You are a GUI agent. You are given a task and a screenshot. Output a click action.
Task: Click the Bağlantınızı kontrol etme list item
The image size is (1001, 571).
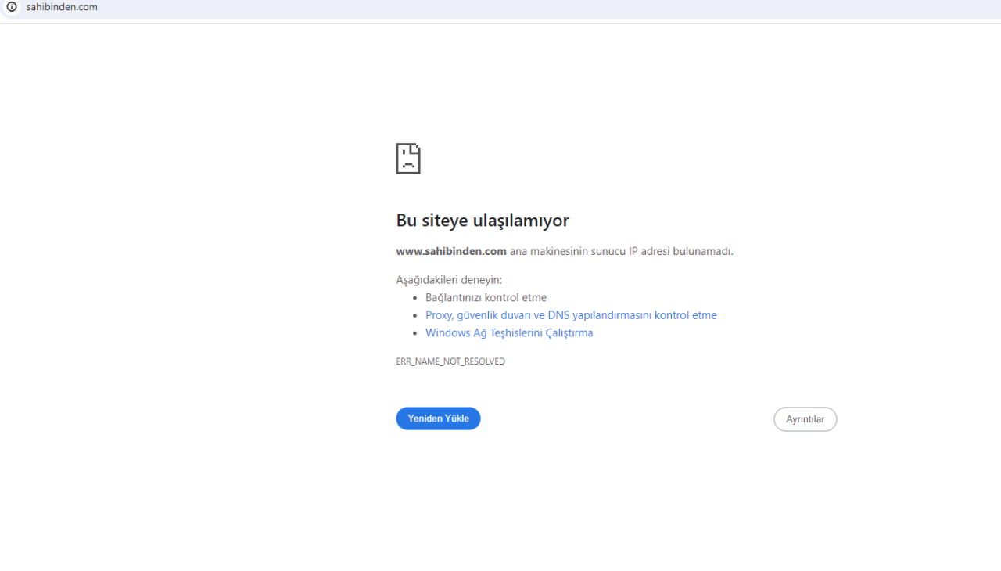point(486,297)
